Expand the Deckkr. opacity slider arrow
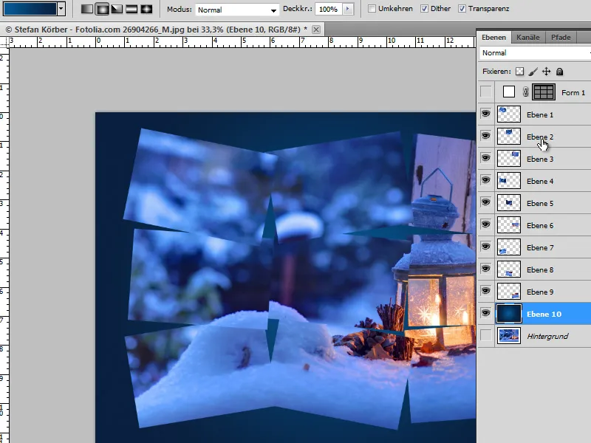Viewport: 591px width, 443px height. tap(347, 10)
